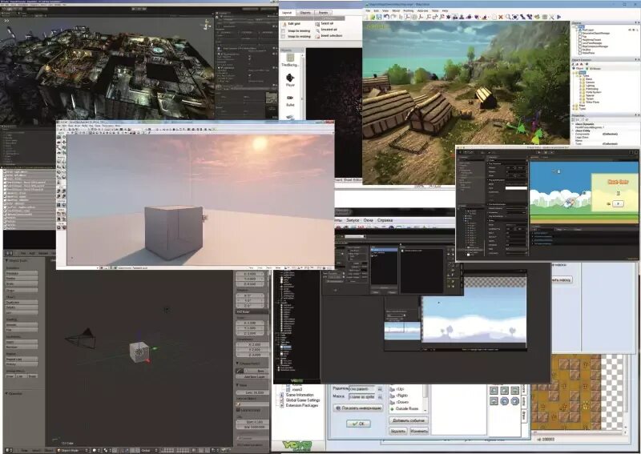This screenshot has height=454, width=641.
Task: Select Extension Packages in GameMaker tree
Action: pos(302,406)
